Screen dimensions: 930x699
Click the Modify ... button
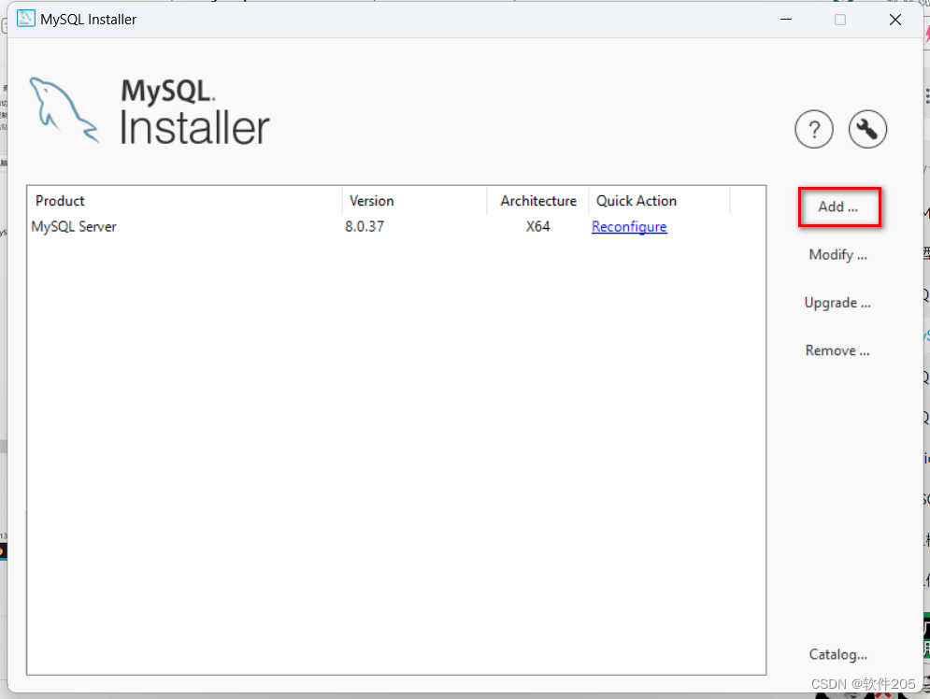tap(837, 255)
